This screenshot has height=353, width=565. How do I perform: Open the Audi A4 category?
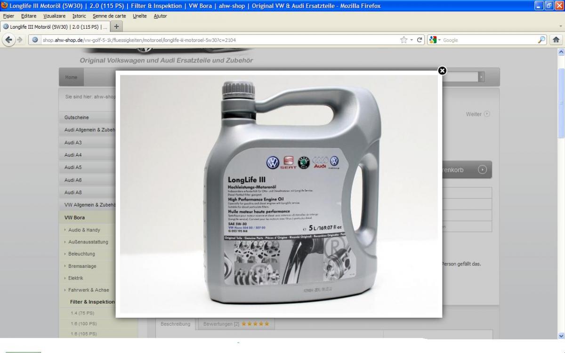point(88,154)
